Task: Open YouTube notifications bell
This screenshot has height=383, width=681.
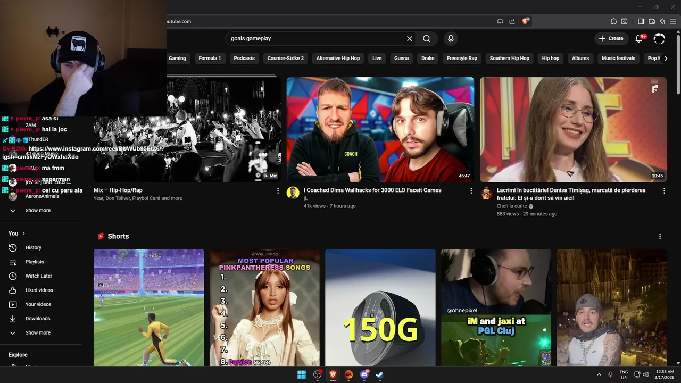Action: tap(640, 38)
